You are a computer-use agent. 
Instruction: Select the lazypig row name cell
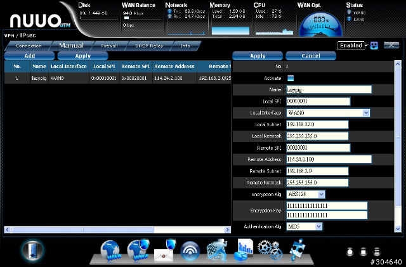pos(39,78)
